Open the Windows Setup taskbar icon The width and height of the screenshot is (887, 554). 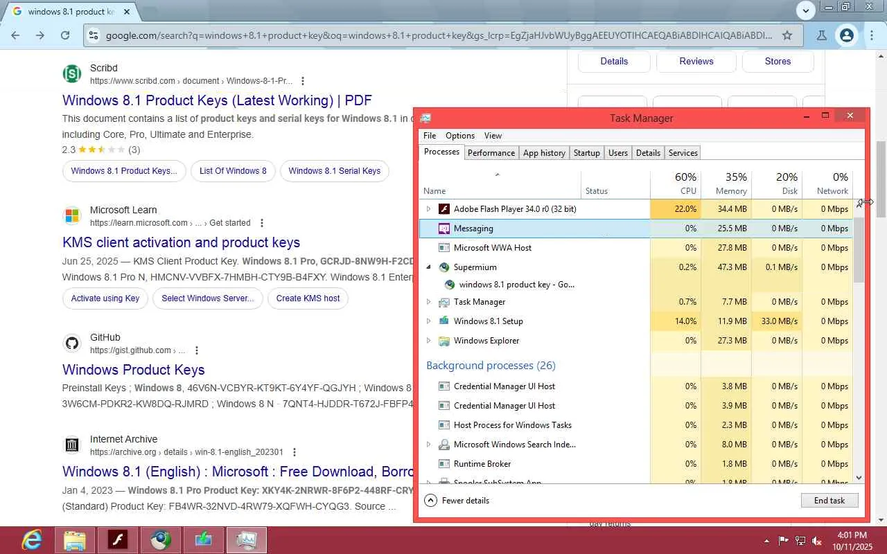204,540
